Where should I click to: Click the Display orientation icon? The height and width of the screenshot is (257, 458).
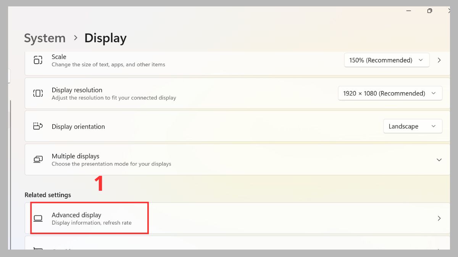click(38, 126)
